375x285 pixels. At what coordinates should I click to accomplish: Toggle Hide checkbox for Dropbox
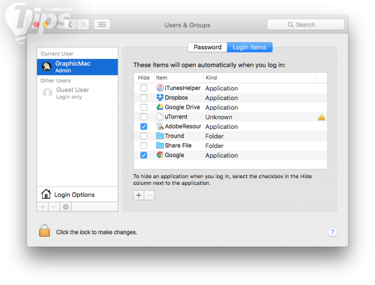tap(144, 98)
